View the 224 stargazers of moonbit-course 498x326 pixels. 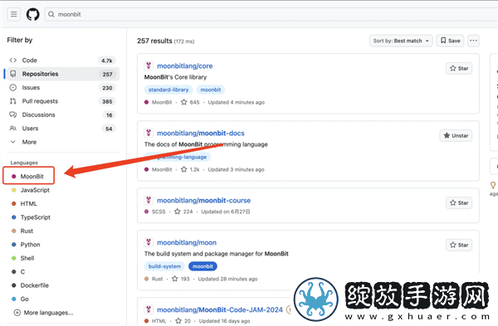tap(183, 212)
